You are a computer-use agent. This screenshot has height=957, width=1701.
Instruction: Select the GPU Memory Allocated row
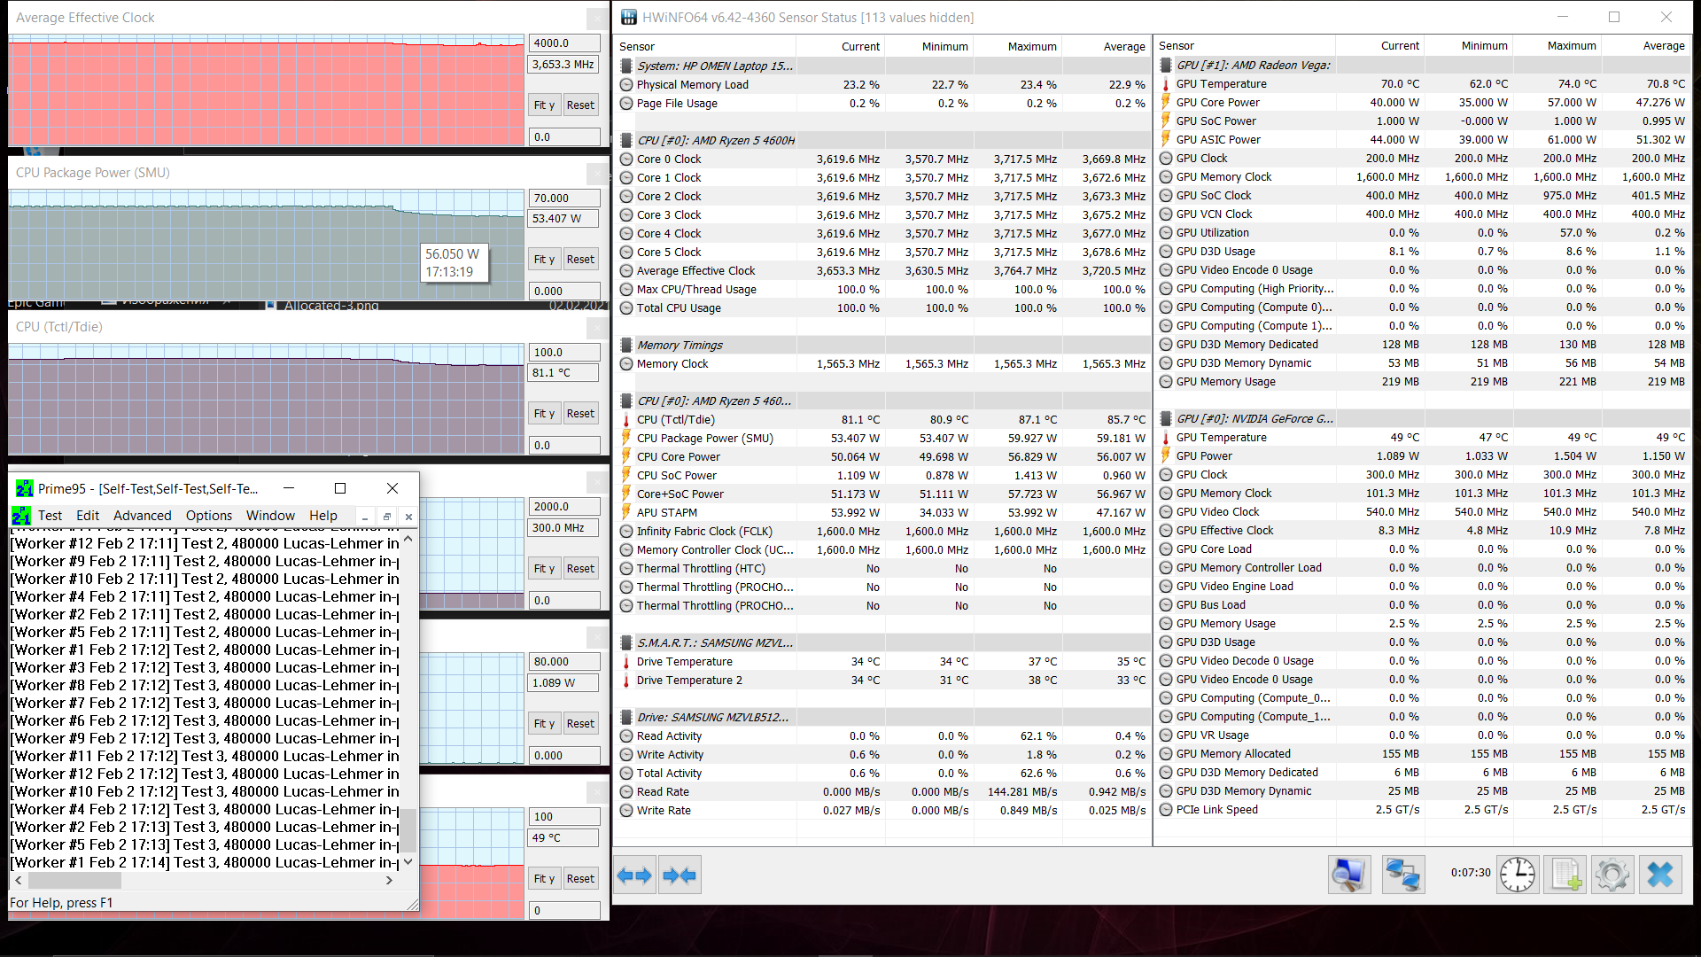(x=1423, y=754)
